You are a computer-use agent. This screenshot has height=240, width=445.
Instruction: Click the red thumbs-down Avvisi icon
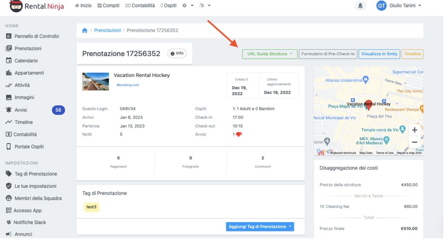click(x=238, y=134)
